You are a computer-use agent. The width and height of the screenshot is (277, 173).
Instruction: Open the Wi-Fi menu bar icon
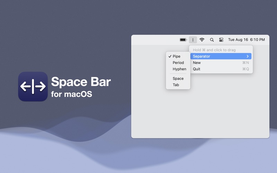tap(202, 40)
